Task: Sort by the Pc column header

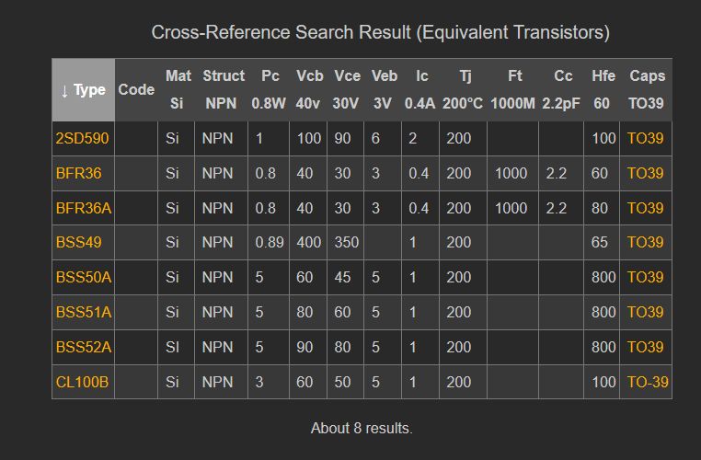Action: 270,75
